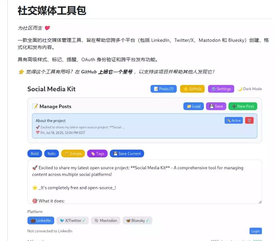275x241 pixels.
Task: Click the target emoji by What it does
Action: pos(35,201)
